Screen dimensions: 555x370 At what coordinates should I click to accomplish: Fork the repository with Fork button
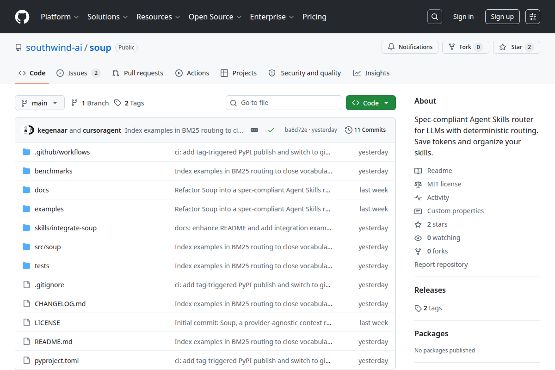[x=465, y=47]
